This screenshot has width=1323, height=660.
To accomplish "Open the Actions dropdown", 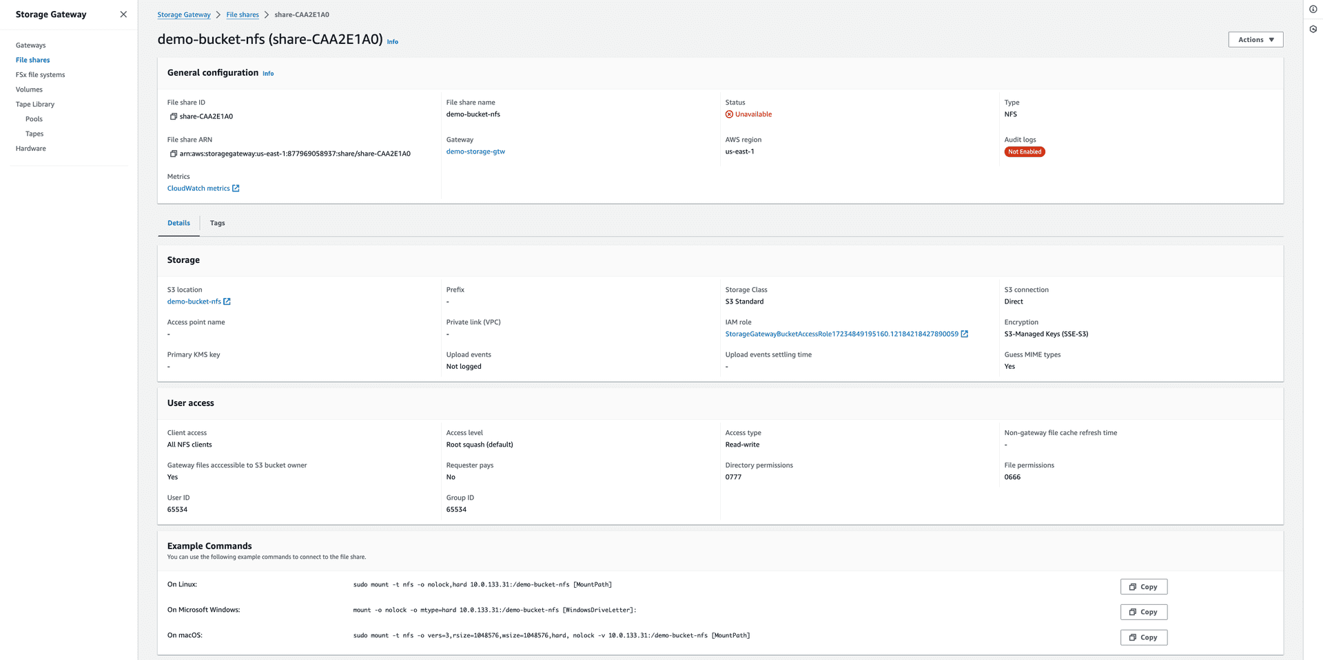I will click(1255, 40).
